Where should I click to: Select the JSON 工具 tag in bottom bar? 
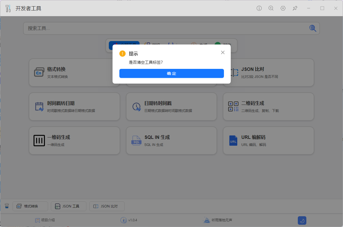coord(68,206)
